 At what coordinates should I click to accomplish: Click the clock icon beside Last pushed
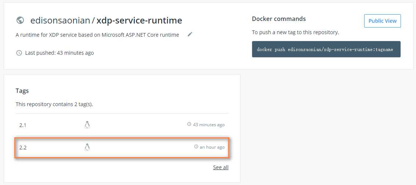[19, 53]
